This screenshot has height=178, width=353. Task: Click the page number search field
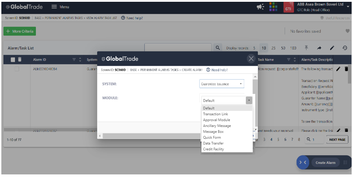tap(314, 140)
